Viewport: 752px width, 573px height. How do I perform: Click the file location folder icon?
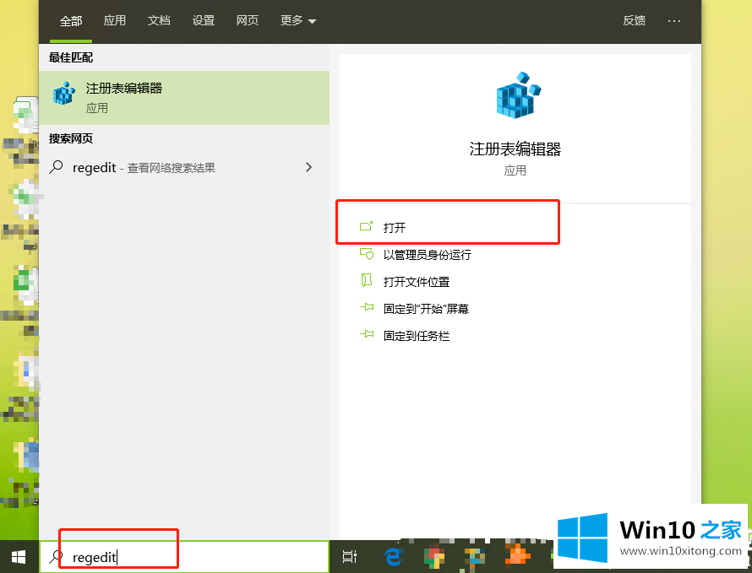point(367,280)
